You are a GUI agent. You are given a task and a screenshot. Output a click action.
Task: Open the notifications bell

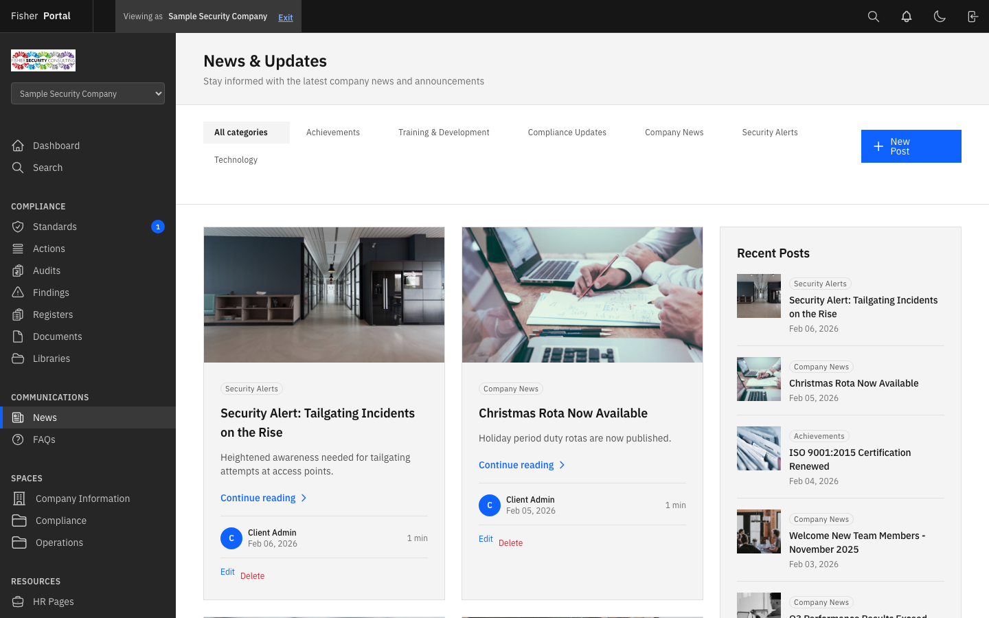(x=907, y=16)
